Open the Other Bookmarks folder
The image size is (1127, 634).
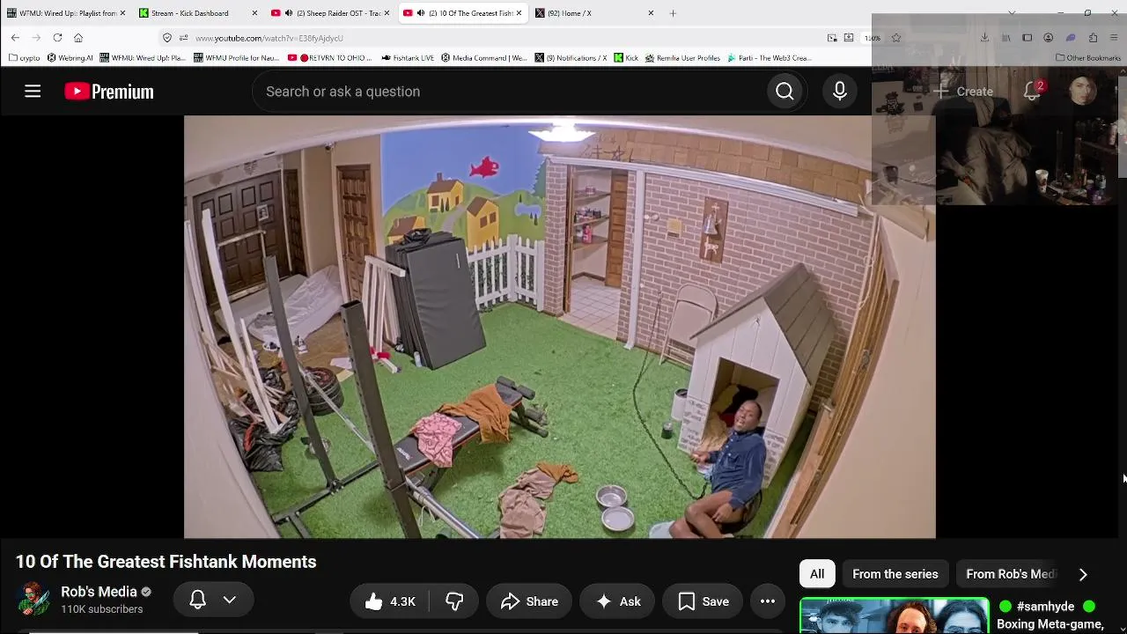point(1088,58)
